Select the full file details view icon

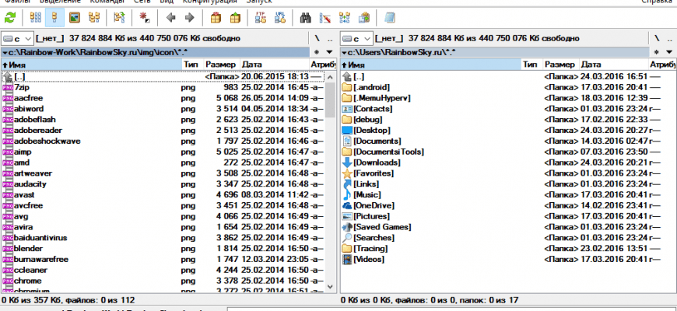click(x=54, y=18)
